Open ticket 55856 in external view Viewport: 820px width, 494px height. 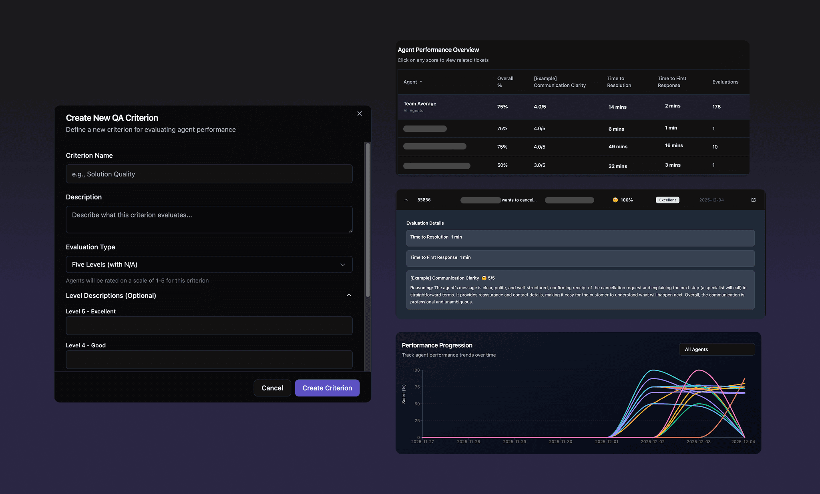pyautogui.click(x=754, y=200)
